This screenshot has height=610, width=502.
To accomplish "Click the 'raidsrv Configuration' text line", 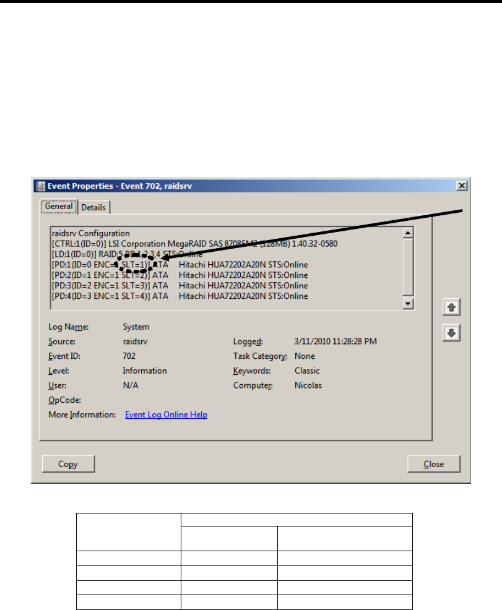I will pos(90,233).
